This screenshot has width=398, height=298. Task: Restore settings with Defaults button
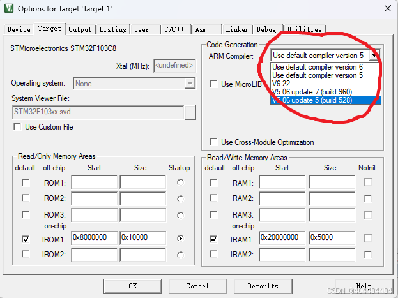pos(263,286)
